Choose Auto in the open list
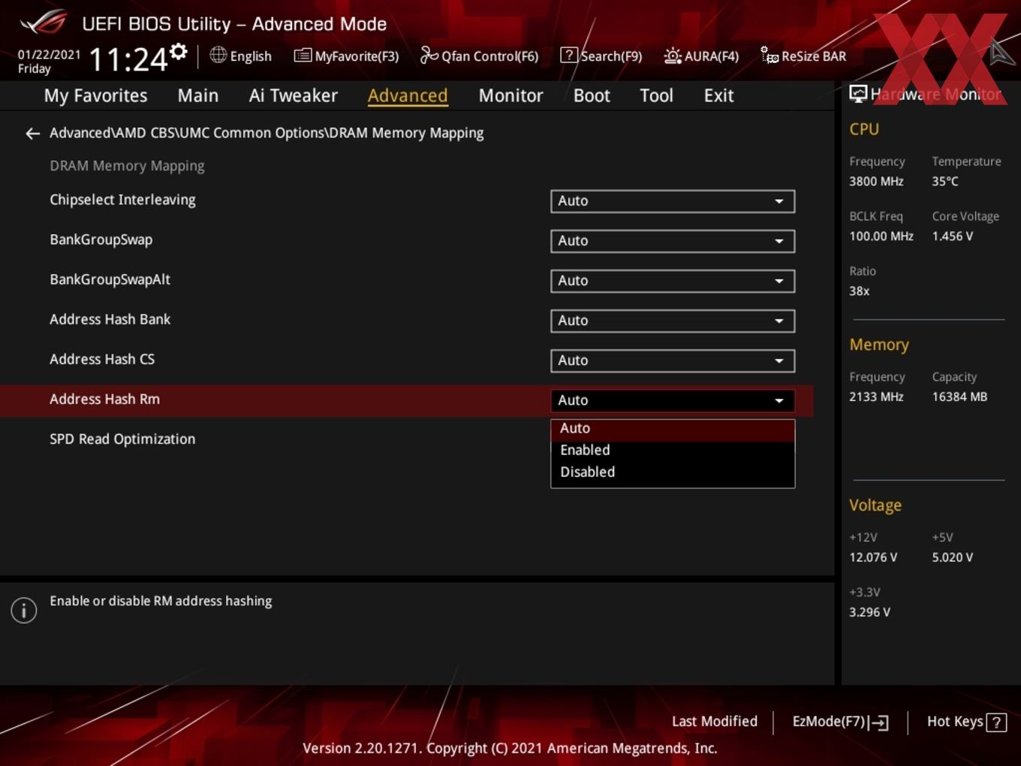The height and width of the screenshot is (766, 1021). click(673, 429)
